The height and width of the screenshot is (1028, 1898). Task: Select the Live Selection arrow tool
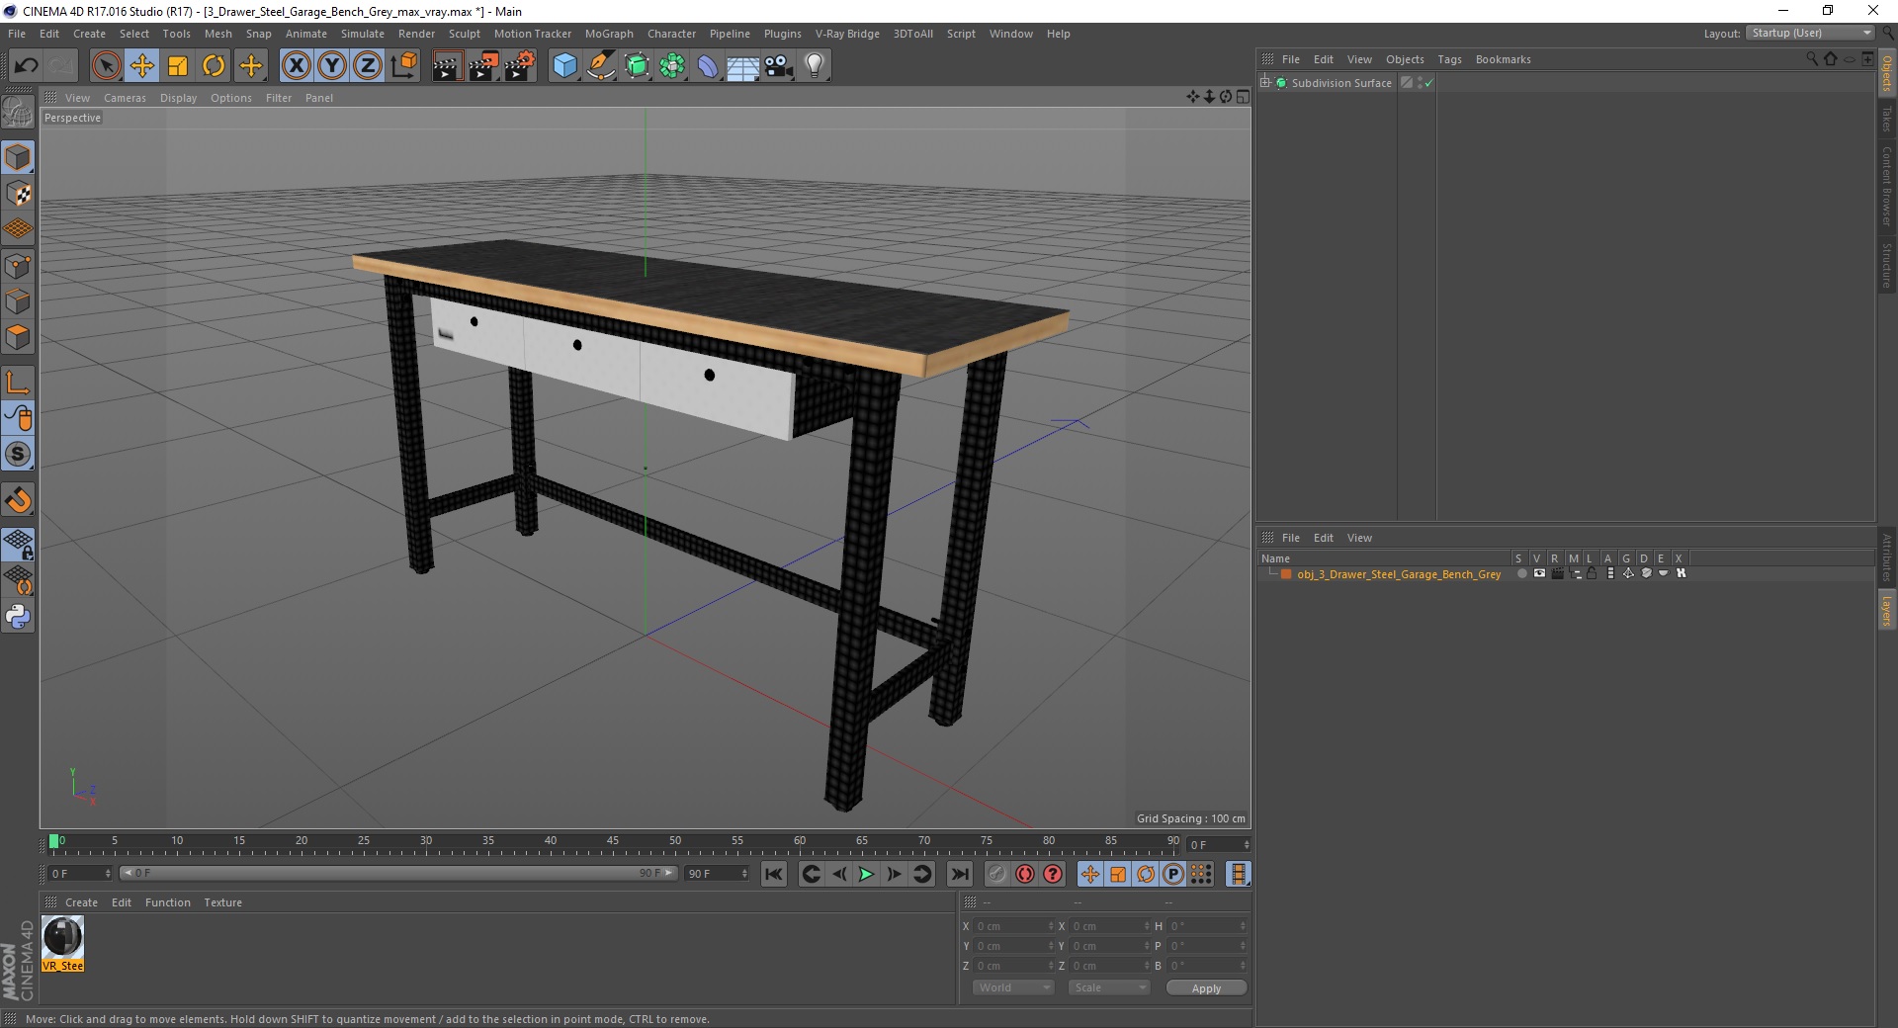[x=106, y=66]
